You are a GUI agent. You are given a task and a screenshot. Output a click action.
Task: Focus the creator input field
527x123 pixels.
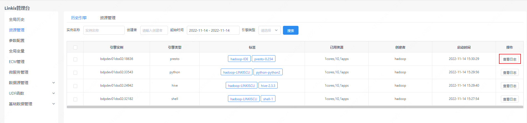154,30
